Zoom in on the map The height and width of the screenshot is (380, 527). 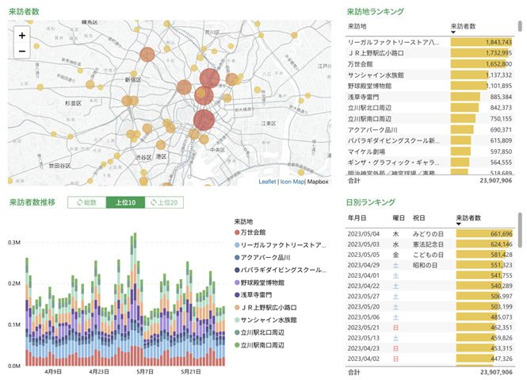(22, 36)
